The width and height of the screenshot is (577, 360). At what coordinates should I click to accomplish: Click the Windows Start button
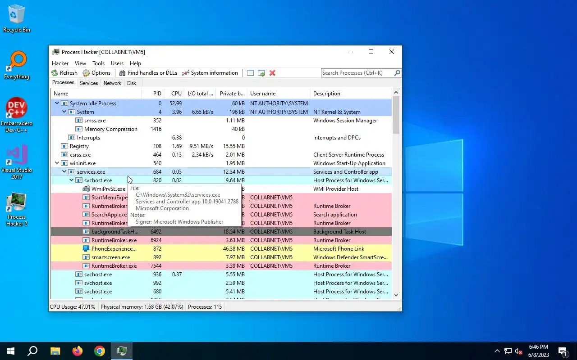point(11,351)
